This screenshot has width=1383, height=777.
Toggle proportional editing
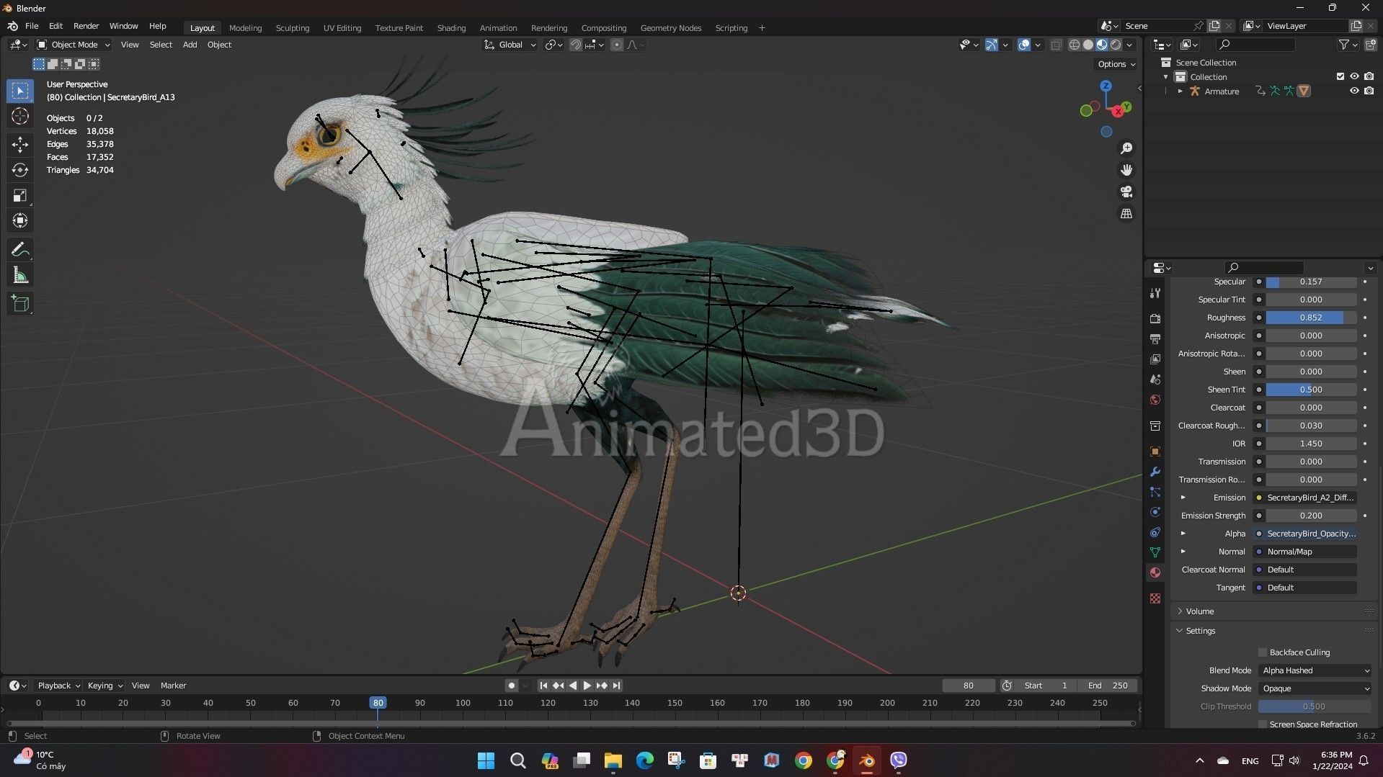(617, 45)
